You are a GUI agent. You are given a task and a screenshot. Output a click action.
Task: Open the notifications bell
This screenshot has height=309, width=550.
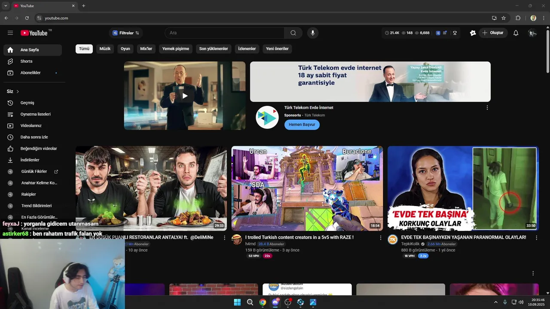(516, 33)
